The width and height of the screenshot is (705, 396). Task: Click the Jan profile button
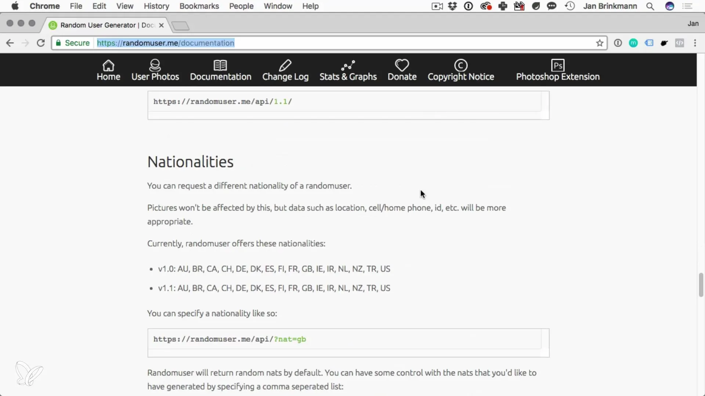[693, 23]
